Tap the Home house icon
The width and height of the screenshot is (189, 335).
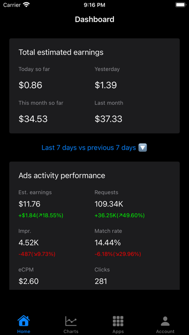[x=24, y=321]
